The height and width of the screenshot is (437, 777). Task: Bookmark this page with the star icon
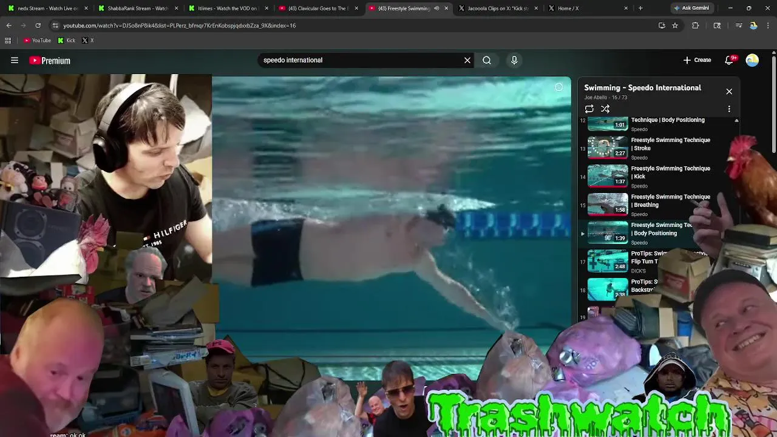675,25
